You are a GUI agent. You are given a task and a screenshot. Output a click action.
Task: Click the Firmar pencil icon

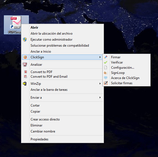tap(106, 57)
